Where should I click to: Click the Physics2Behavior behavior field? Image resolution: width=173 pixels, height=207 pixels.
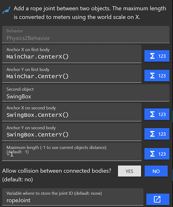[85, 34]
